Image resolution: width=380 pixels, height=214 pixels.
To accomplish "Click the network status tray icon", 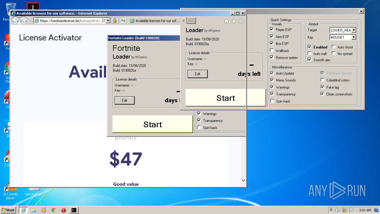I will click(x=345, y=210).
